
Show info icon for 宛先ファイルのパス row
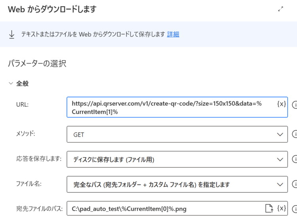295,209
